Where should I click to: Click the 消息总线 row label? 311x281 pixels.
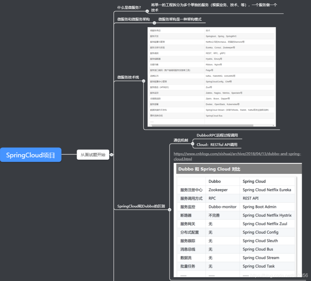pos(188,249)
